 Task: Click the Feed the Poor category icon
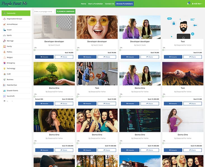click(x=4, y=85)
